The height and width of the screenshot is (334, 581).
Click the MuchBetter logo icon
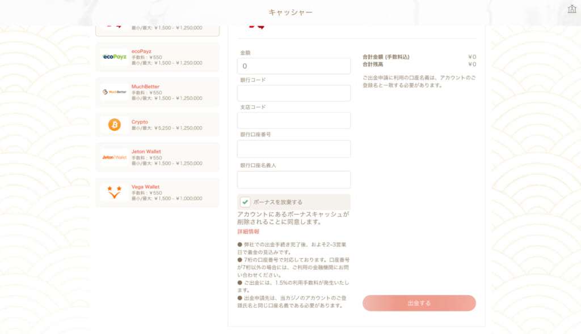coord(115,92)
